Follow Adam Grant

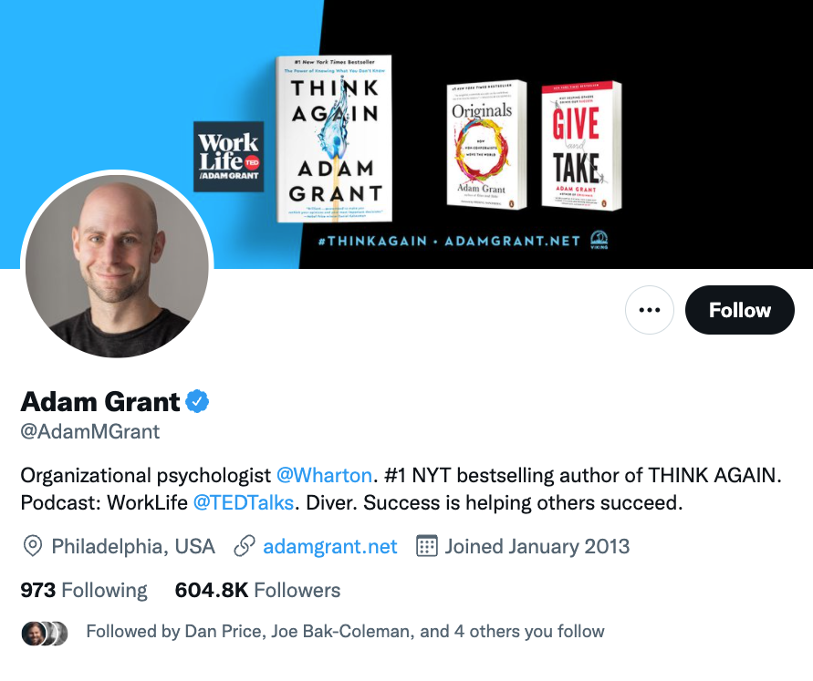(x=739, y=310)
